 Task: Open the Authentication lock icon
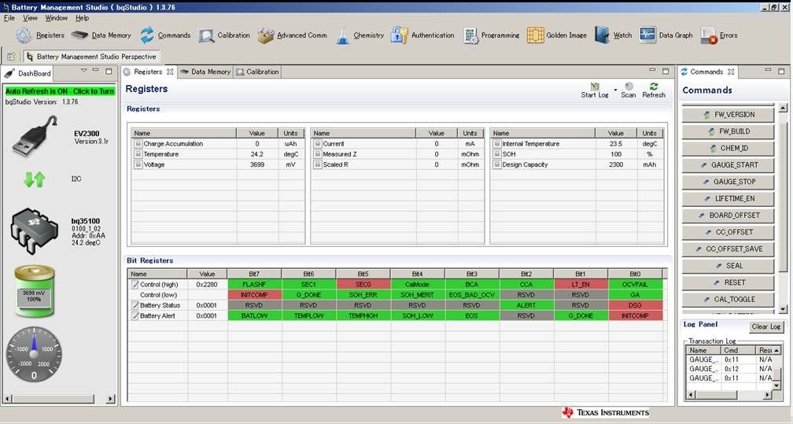[399, 35]
